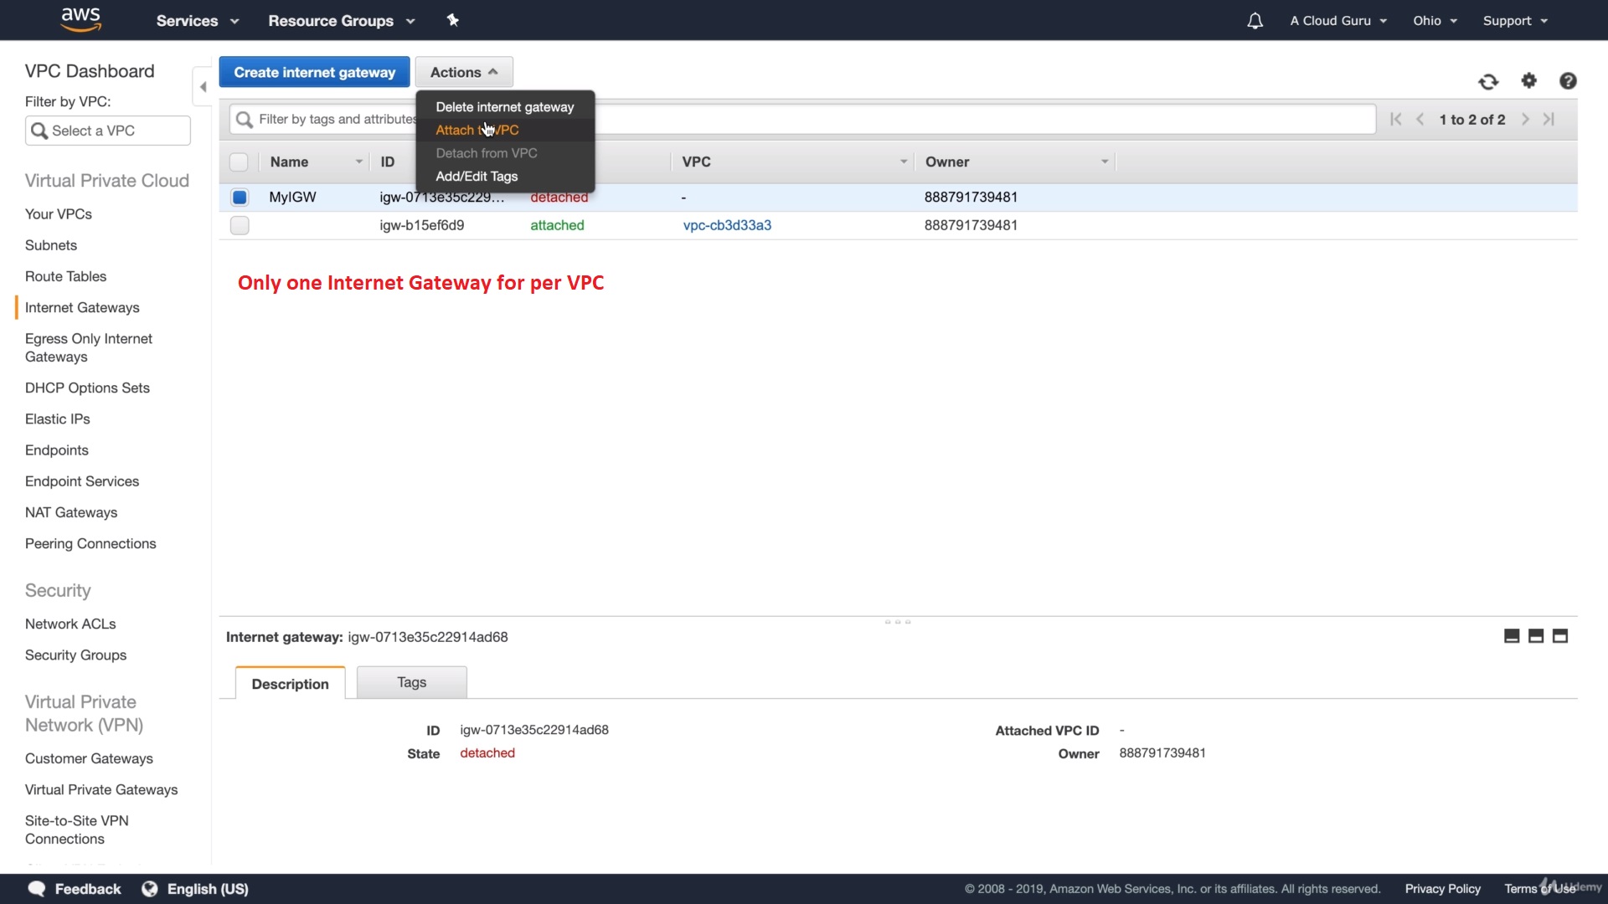The image size is (1608, 904).
Task: Maximize details pane with rightmost layout icon
Action: pos(1560,636)
